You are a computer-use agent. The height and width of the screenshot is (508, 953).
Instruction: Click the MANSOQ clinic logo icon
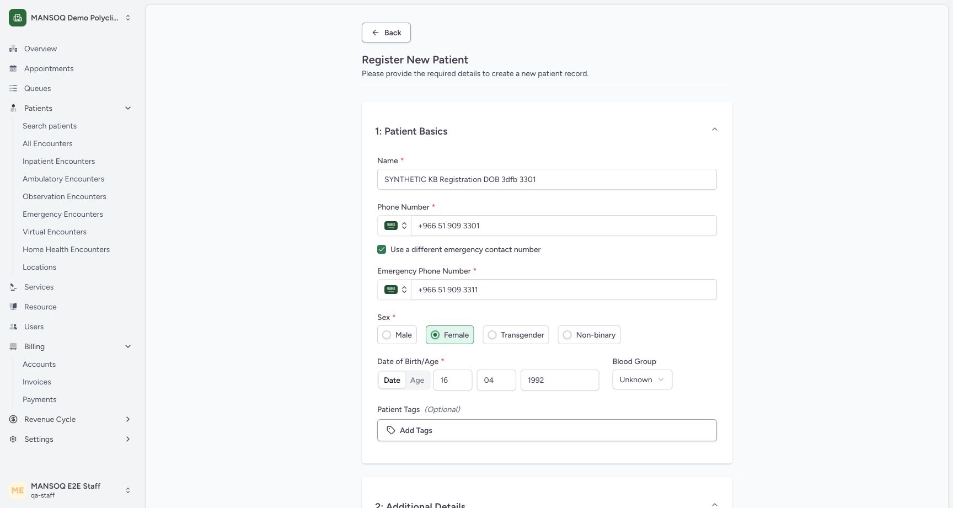coord(18,18)
